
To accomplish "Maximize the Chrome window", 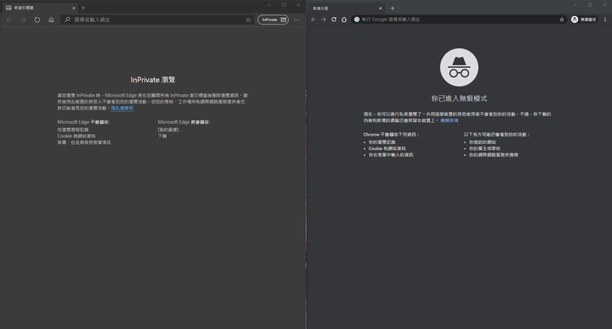I will 590,5.
